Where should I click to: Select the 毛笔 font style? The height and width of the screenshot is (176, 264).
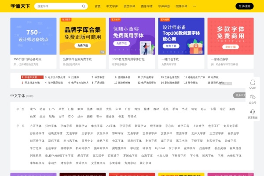[x=166, y=109]
